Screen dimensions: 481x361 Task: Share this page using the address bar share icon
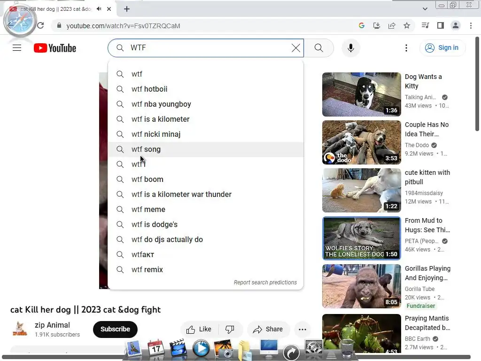(392, 26)
